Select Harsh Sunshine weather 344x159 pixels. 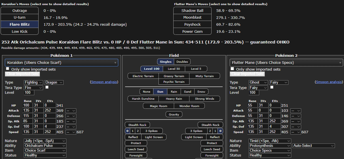[x=143, y=99]
